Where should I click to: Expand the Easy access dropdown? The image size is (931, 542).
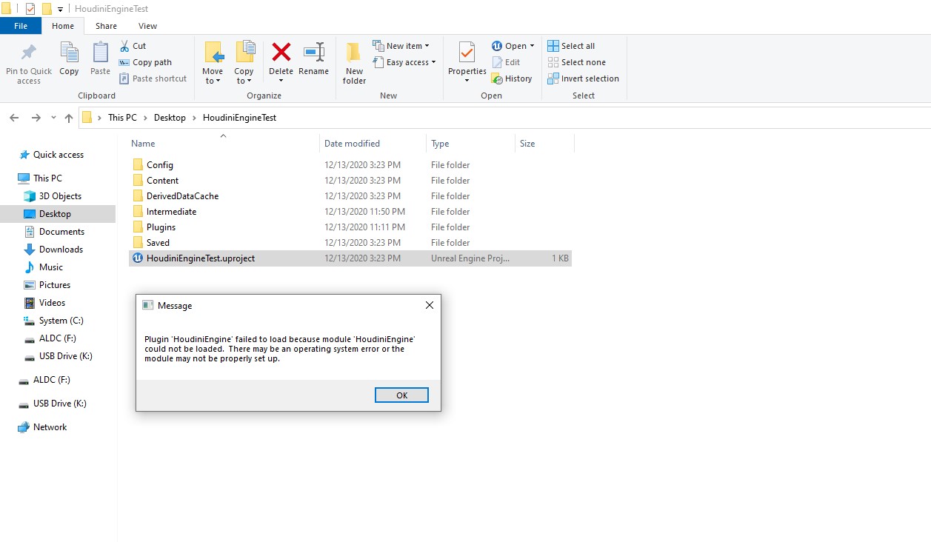coord(404,62)
